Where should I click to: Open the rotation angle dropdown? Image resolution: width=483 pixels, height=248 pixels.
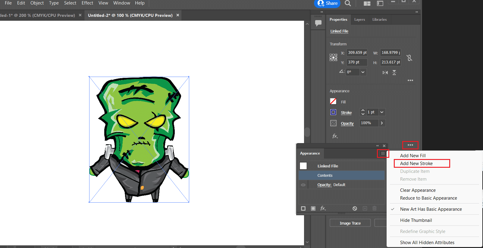point(363,72)
